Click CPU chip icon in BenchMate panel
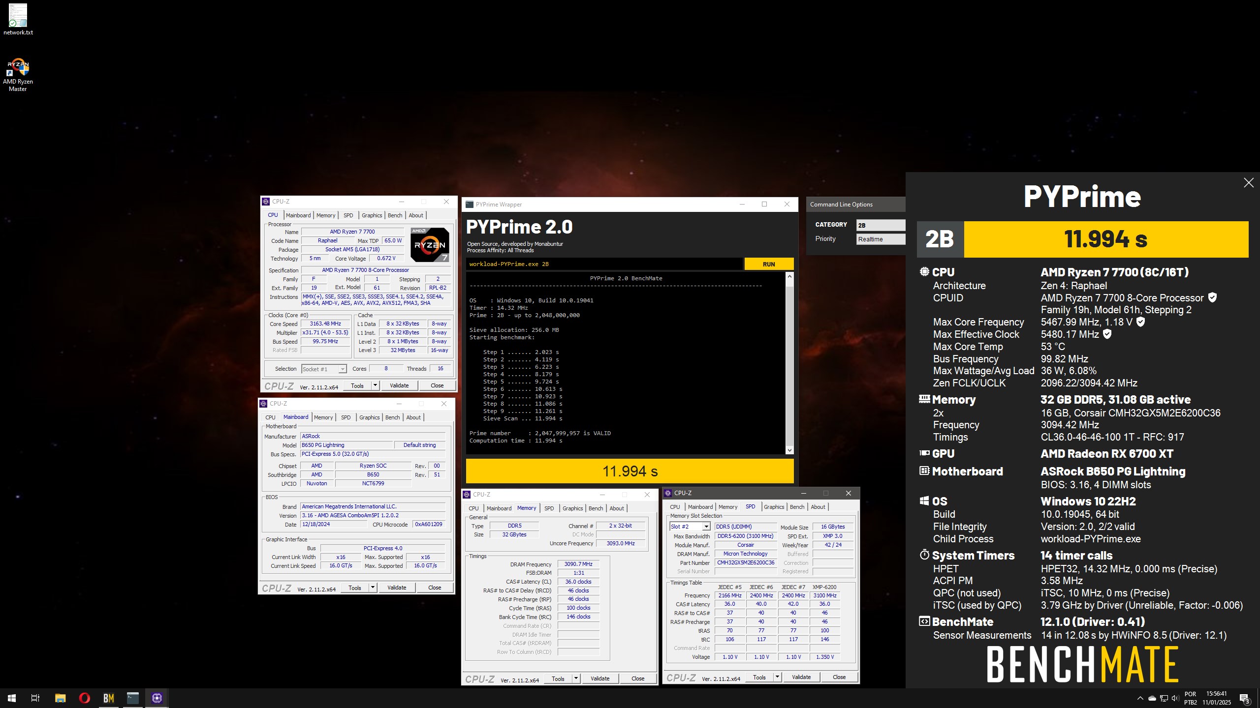Image resolution: width=1260 pixels, height=708 pixels. [924, 271]
